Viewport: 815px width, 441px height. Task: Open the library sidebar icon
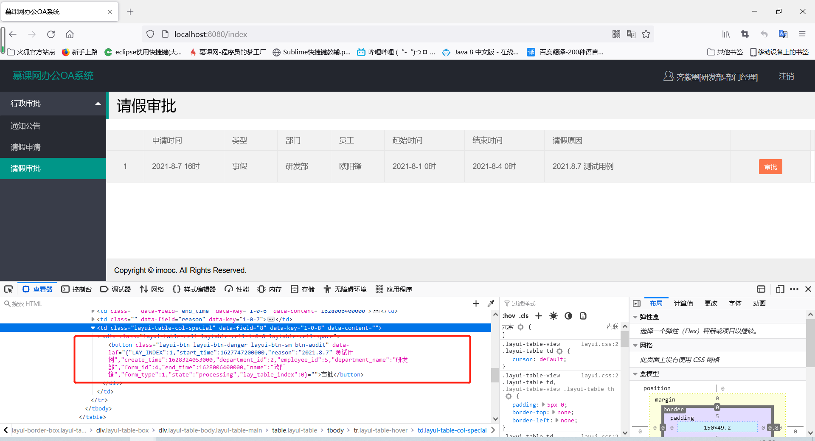726,34
